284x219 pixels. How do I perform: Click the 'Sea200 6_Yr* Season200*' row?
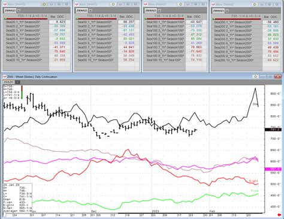tap(237, 43)
